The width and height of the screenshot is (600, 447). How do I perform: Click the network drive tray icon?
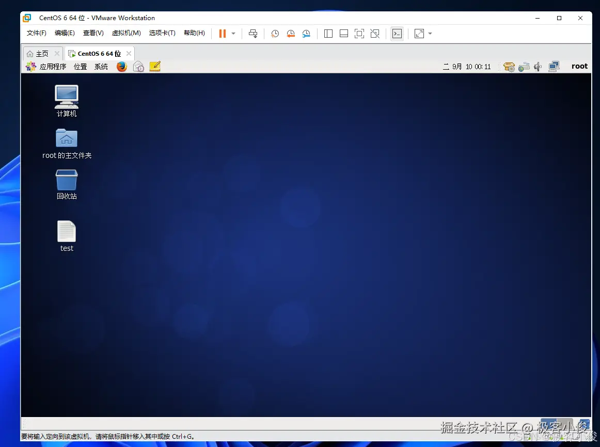point(524,67)
